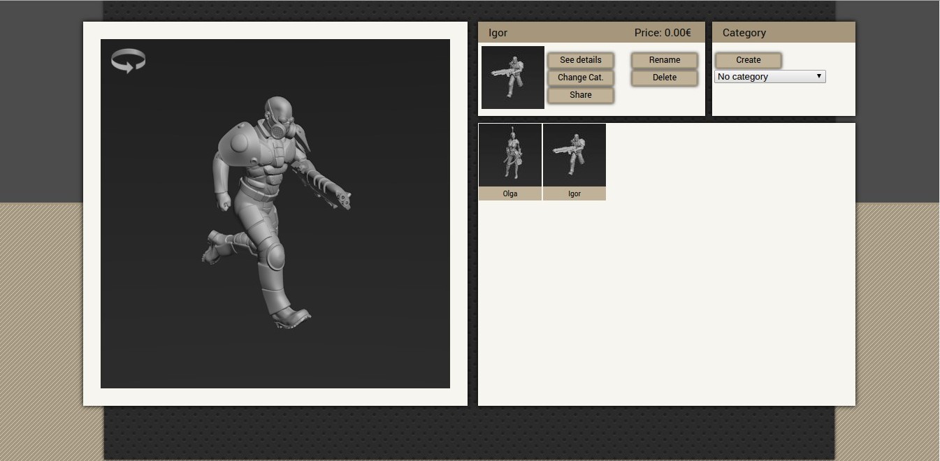Click the Igor preview image in the details panel

pos(512,77)
